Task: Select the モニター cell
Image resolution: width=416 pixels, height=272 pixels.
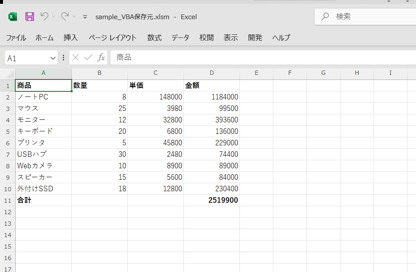Action: [43, 120]
